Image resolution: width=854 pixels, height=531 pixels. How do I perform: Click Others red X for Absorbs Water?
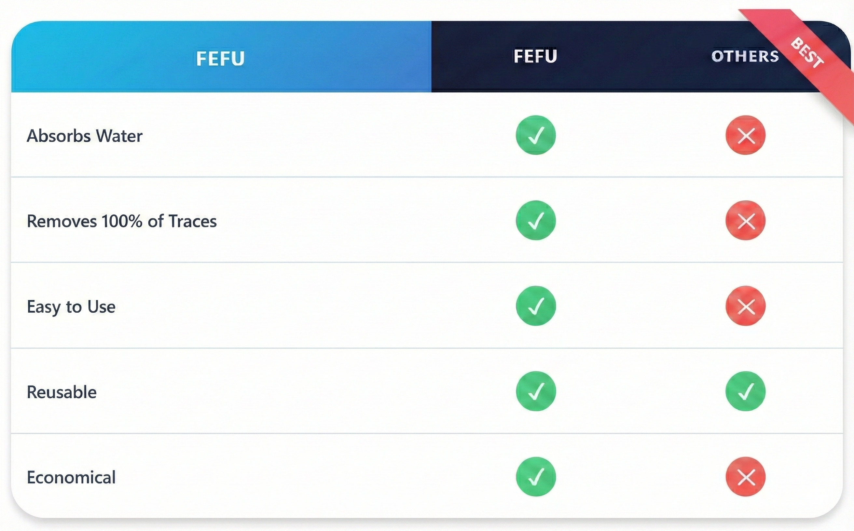point(745,135)
